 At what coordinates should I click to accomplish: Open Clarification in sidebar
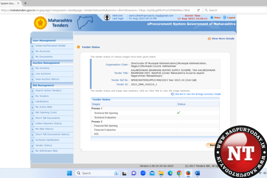pyautogui.click(x=42, y=101)
